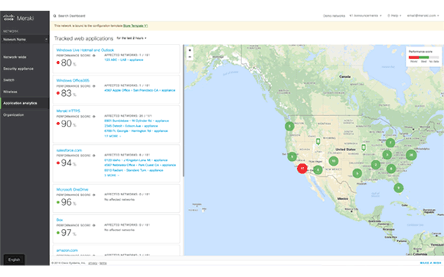Click the green cluster marker in Arizona
Image resolution: width=444 pixels, height=277 pixels.
(318, 169)
